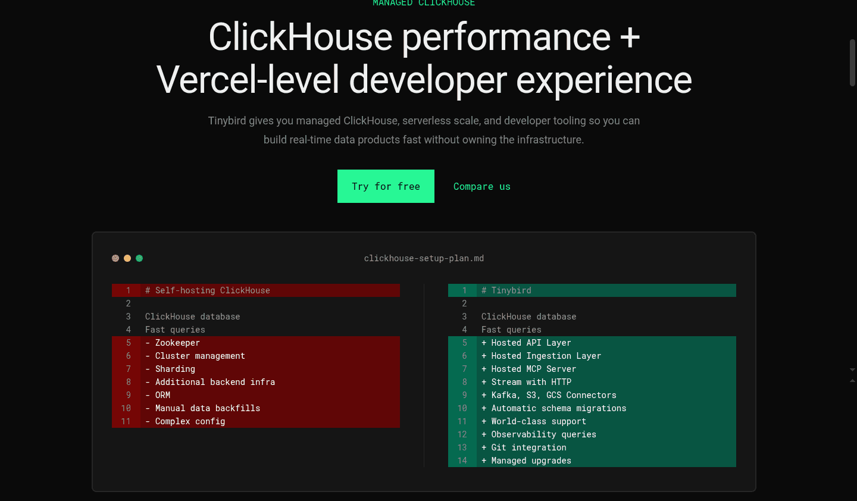This screenshot has width=857, height=501.
Task: Click the '+ Hosted MCP Server' line
Action: click(x=592, y=369)
